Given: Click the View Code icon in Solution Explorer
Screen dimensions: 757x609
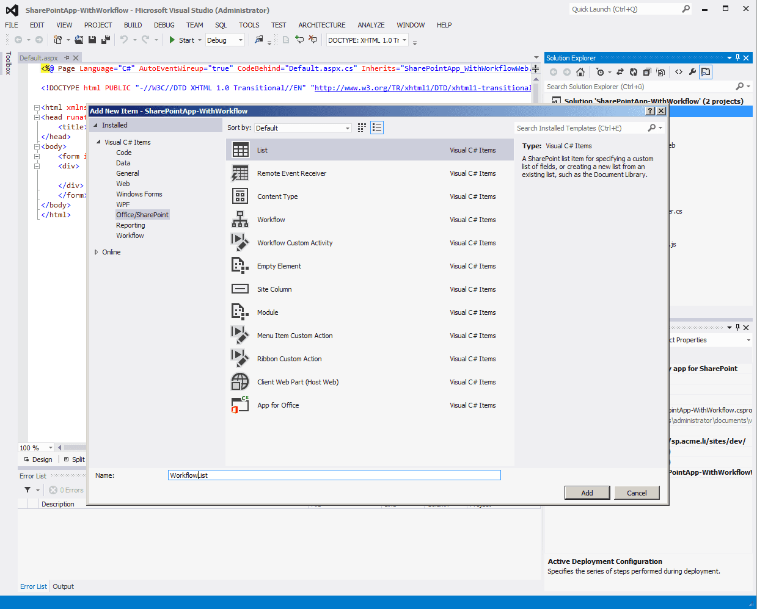Looking at the screenshot, I should (x=679, y=72).
